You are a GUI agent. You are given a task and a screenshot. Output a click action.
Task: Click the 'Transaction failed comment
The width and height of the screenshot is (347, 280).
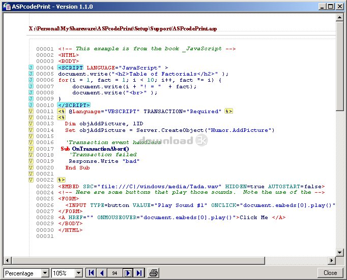(x=103, y=155)
